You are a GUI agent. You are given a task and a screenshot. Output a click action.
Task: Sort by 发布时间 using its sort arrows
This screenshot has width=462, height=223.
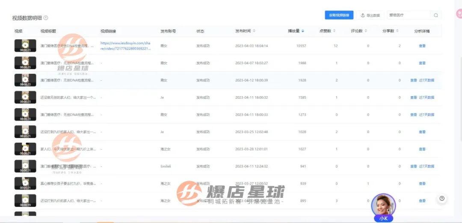254,31
